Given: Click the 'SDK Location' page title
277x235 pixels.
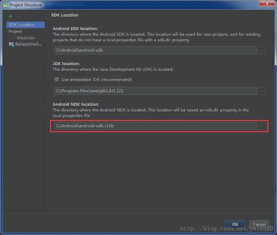Looking at the screenshot, I should [65, 15].
